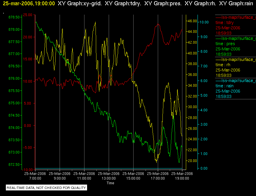Click the green iss-mapr/surface legend entry
This screenshot has height=196, width=256.
(x=236, y=38)
